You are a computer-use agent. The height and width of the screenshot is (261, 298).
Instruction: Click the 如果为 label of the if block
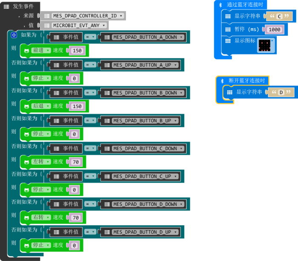[x=29, y=35]
